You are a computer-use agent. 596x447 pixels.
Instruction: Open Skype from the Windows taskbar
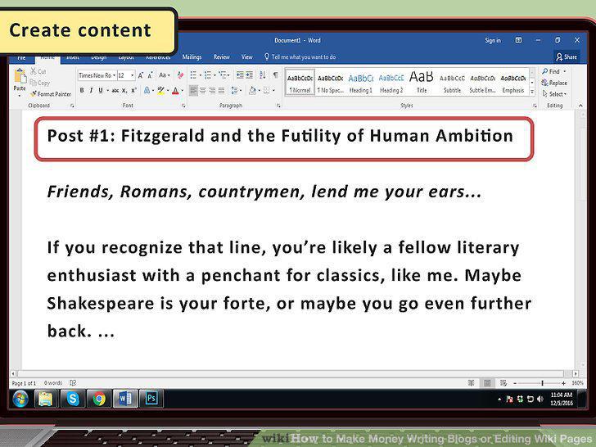73,399
